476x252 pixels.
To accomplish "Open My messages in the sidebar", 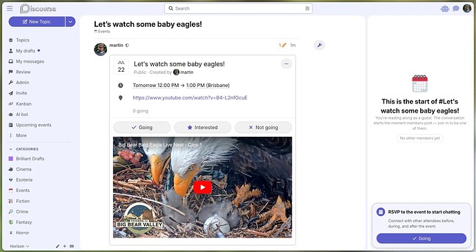I will (x=30, y=61).
